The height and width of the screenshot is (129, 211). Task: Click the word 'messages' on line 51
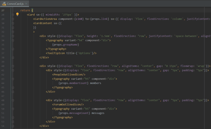(98, 113)
